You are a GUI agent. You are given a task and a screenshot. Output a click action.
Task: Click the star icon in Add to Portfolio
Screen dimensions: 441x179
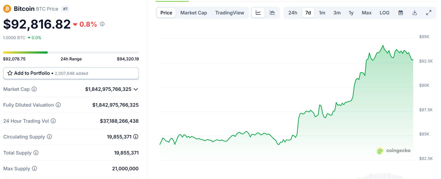click(x=10, y=73)
